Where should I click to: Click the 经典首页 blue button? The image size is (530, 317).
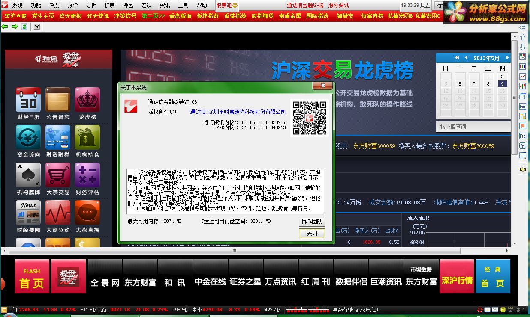tap(493, 276)
